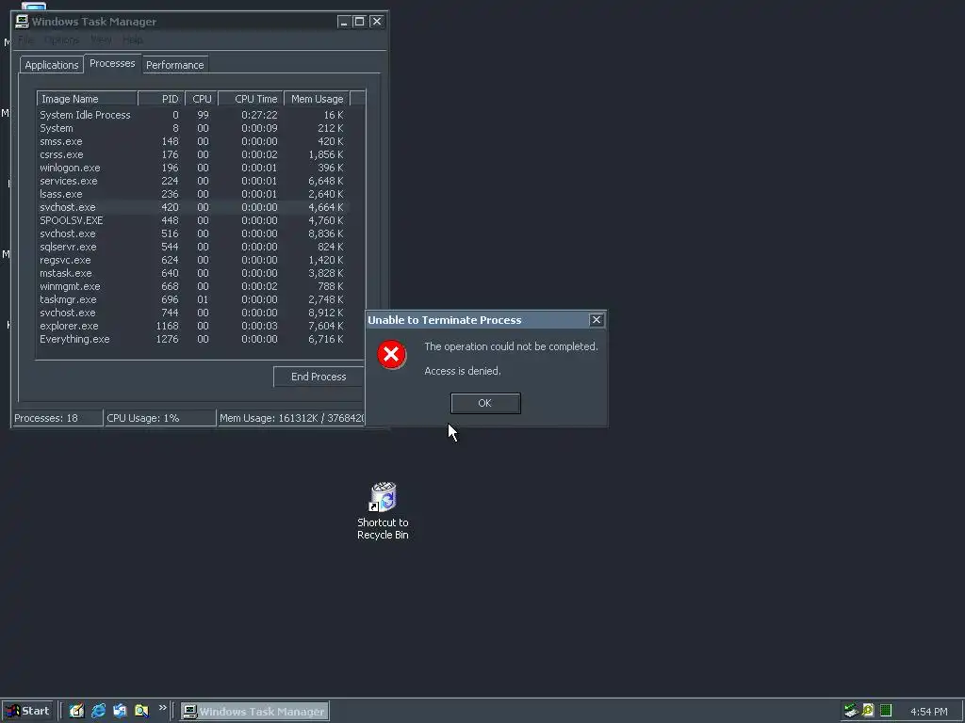Select the smss.exe process
Screen dimensions: 965x723
(x=193, y=141)
